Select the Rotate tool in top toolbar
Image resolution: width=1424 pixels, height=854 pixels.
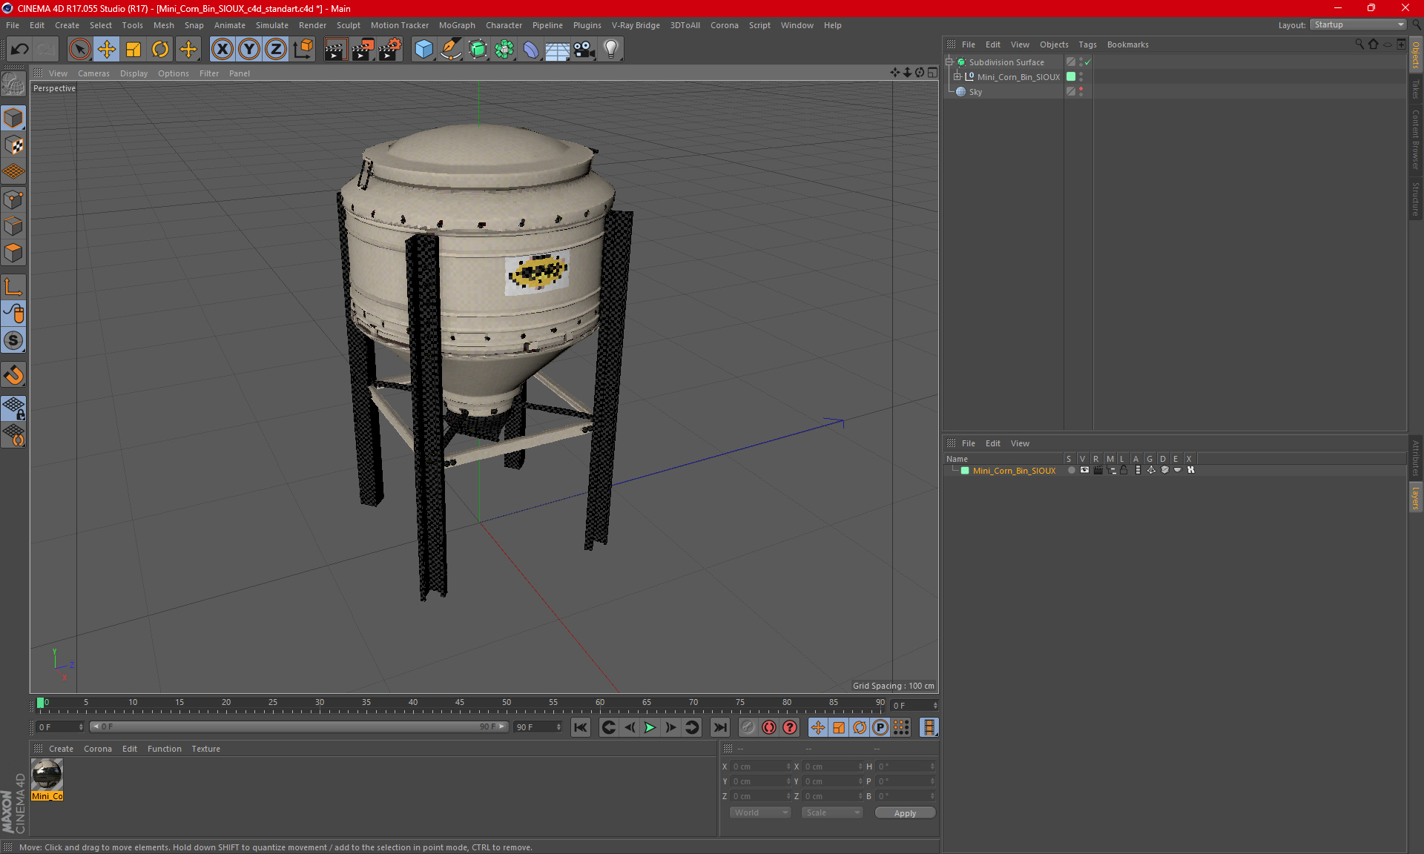click(160, 50)
